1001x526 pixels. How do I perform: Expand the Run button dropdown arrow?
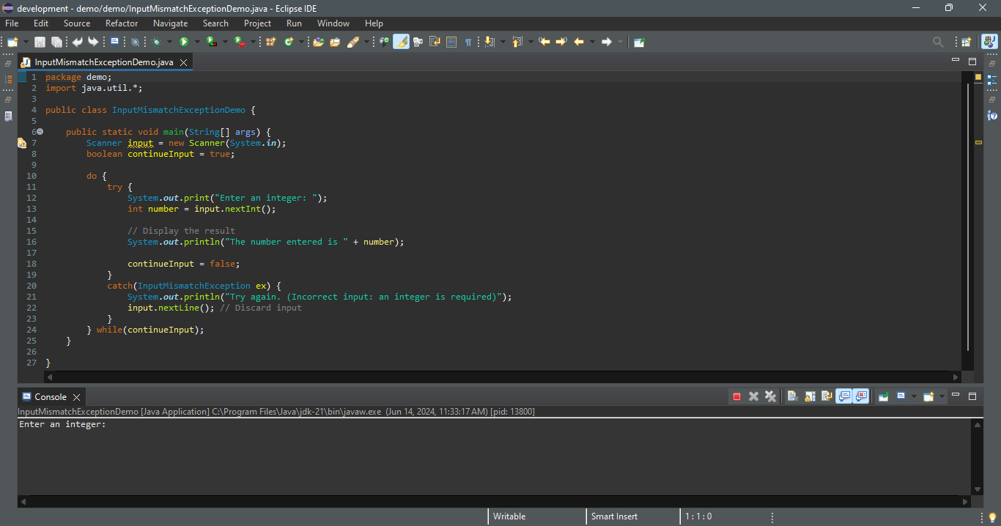tap(197, 42)
